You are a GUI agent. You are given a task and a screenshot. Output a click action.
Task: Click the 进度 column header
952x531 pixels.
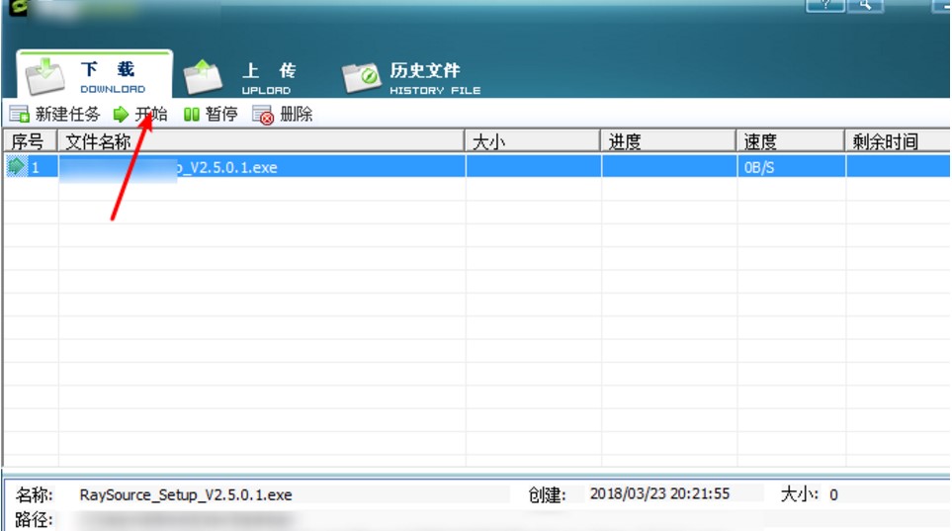pos(669,141)
